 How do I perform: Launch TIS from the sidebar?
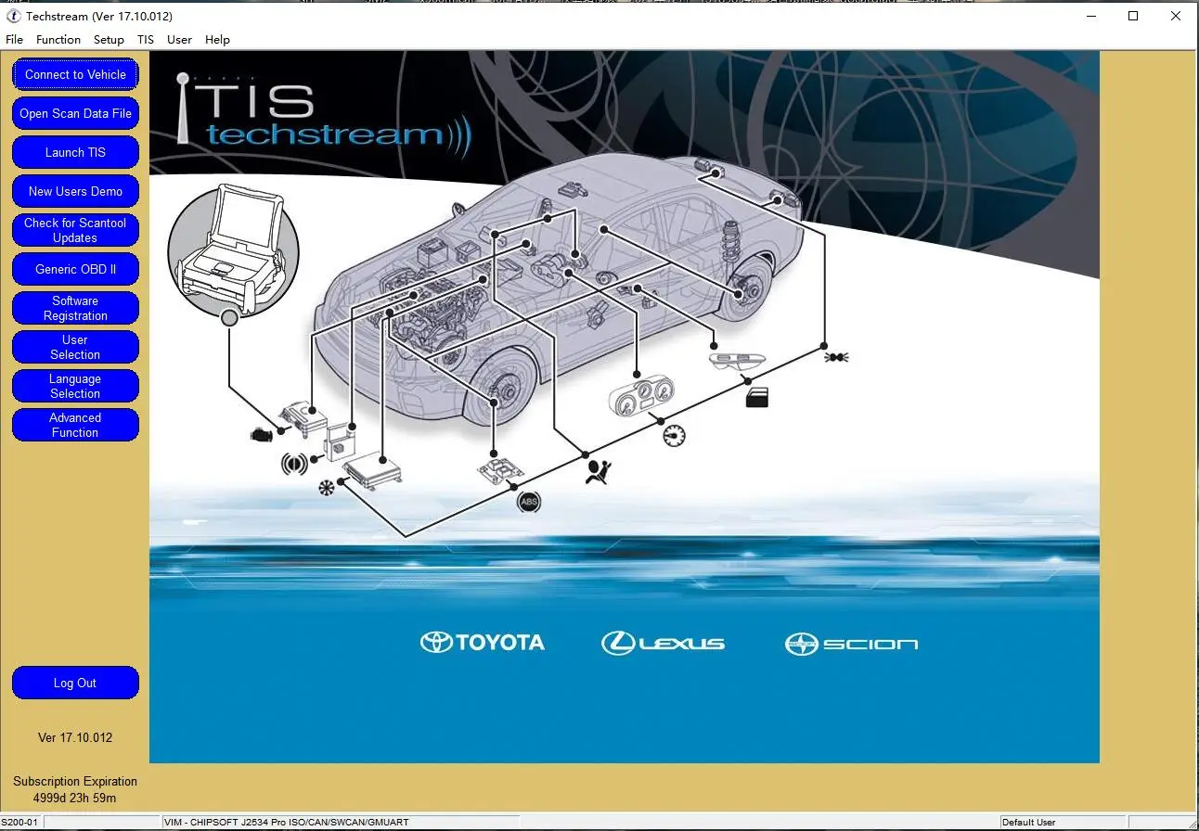pyautogui.click(x=75, y=152)
